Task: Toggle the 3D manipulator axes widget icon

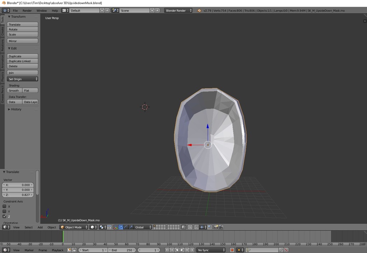Action: coord(116,227)
